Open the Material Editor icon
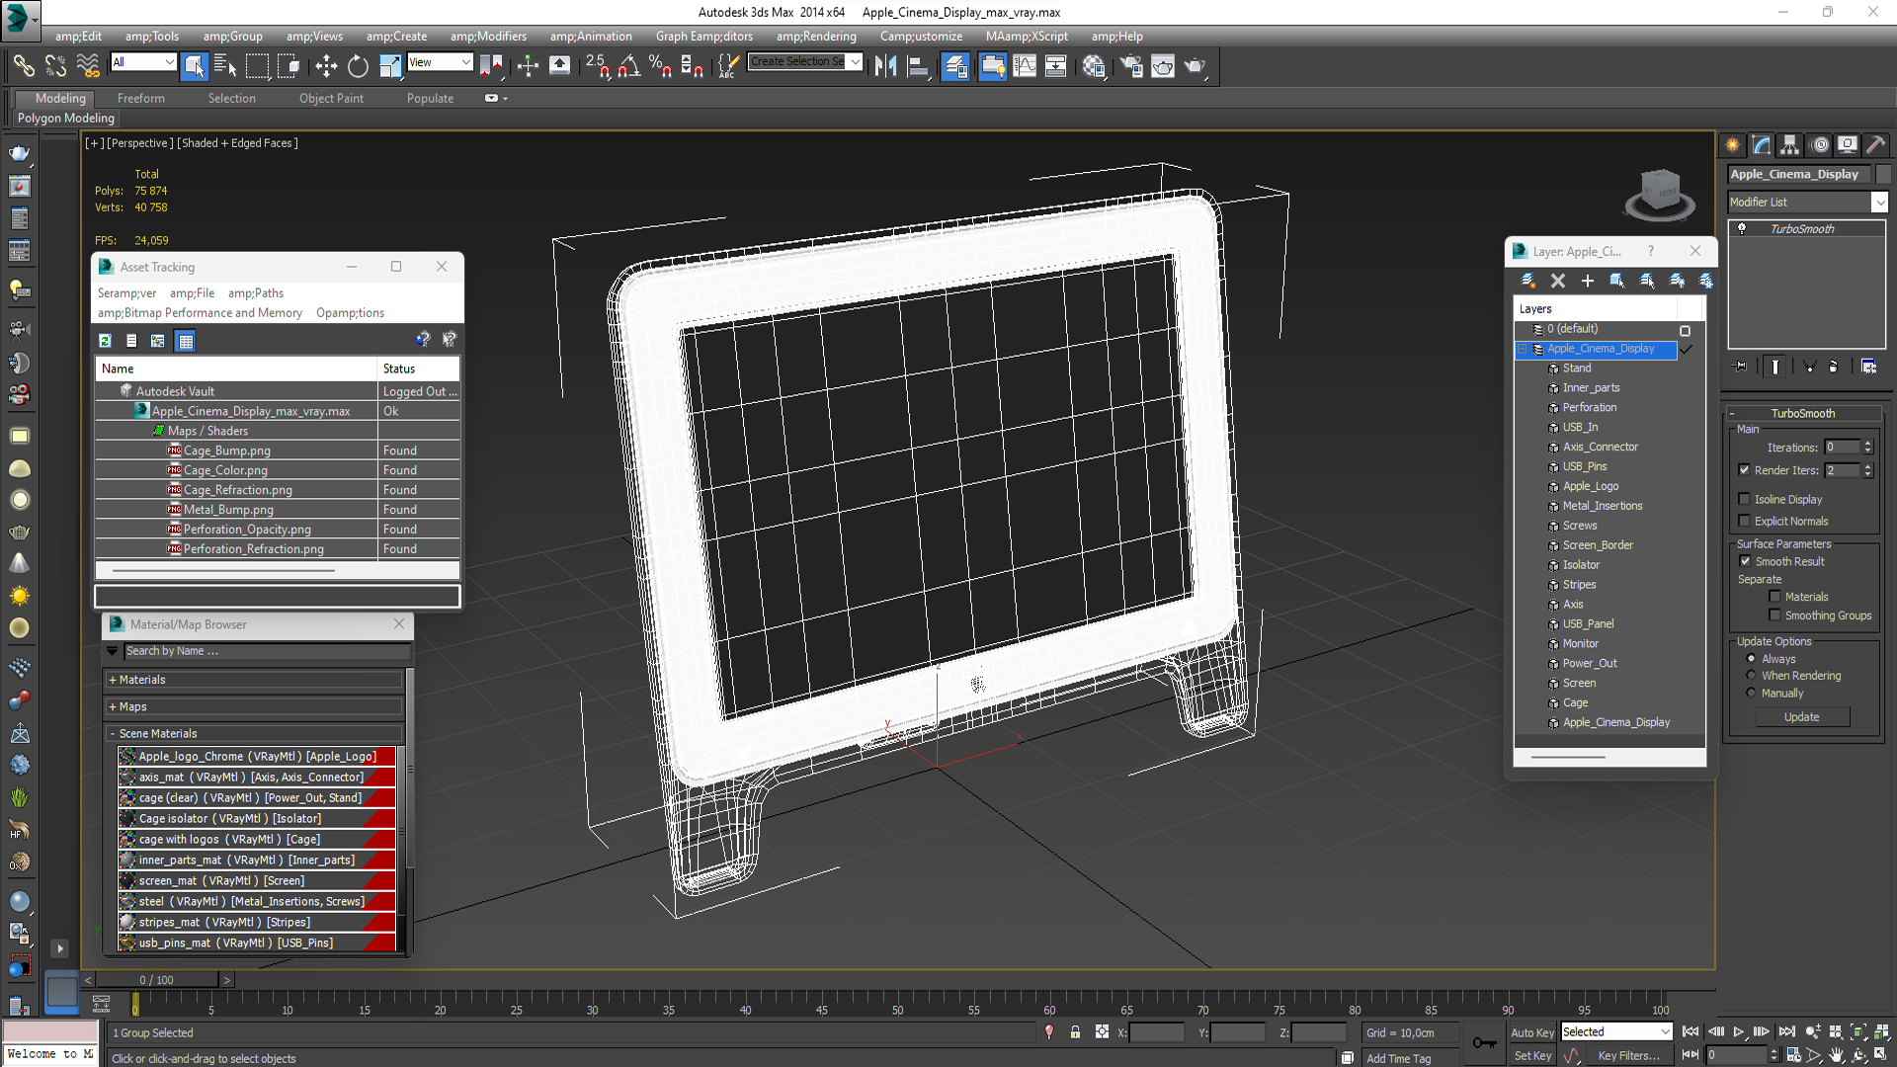1897x1067 pixels. pyautogui.click(x=1093, y=66)
